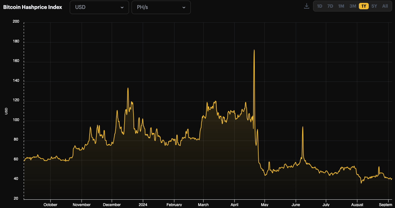Click the March x-axis label

coord(203,205)
